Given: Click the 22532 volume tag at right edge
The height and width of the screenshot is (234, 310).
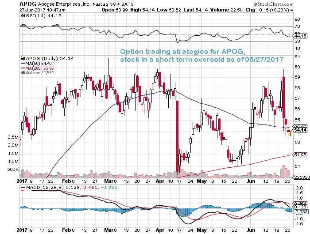Looking at the screenshot, I should (302, 177).
